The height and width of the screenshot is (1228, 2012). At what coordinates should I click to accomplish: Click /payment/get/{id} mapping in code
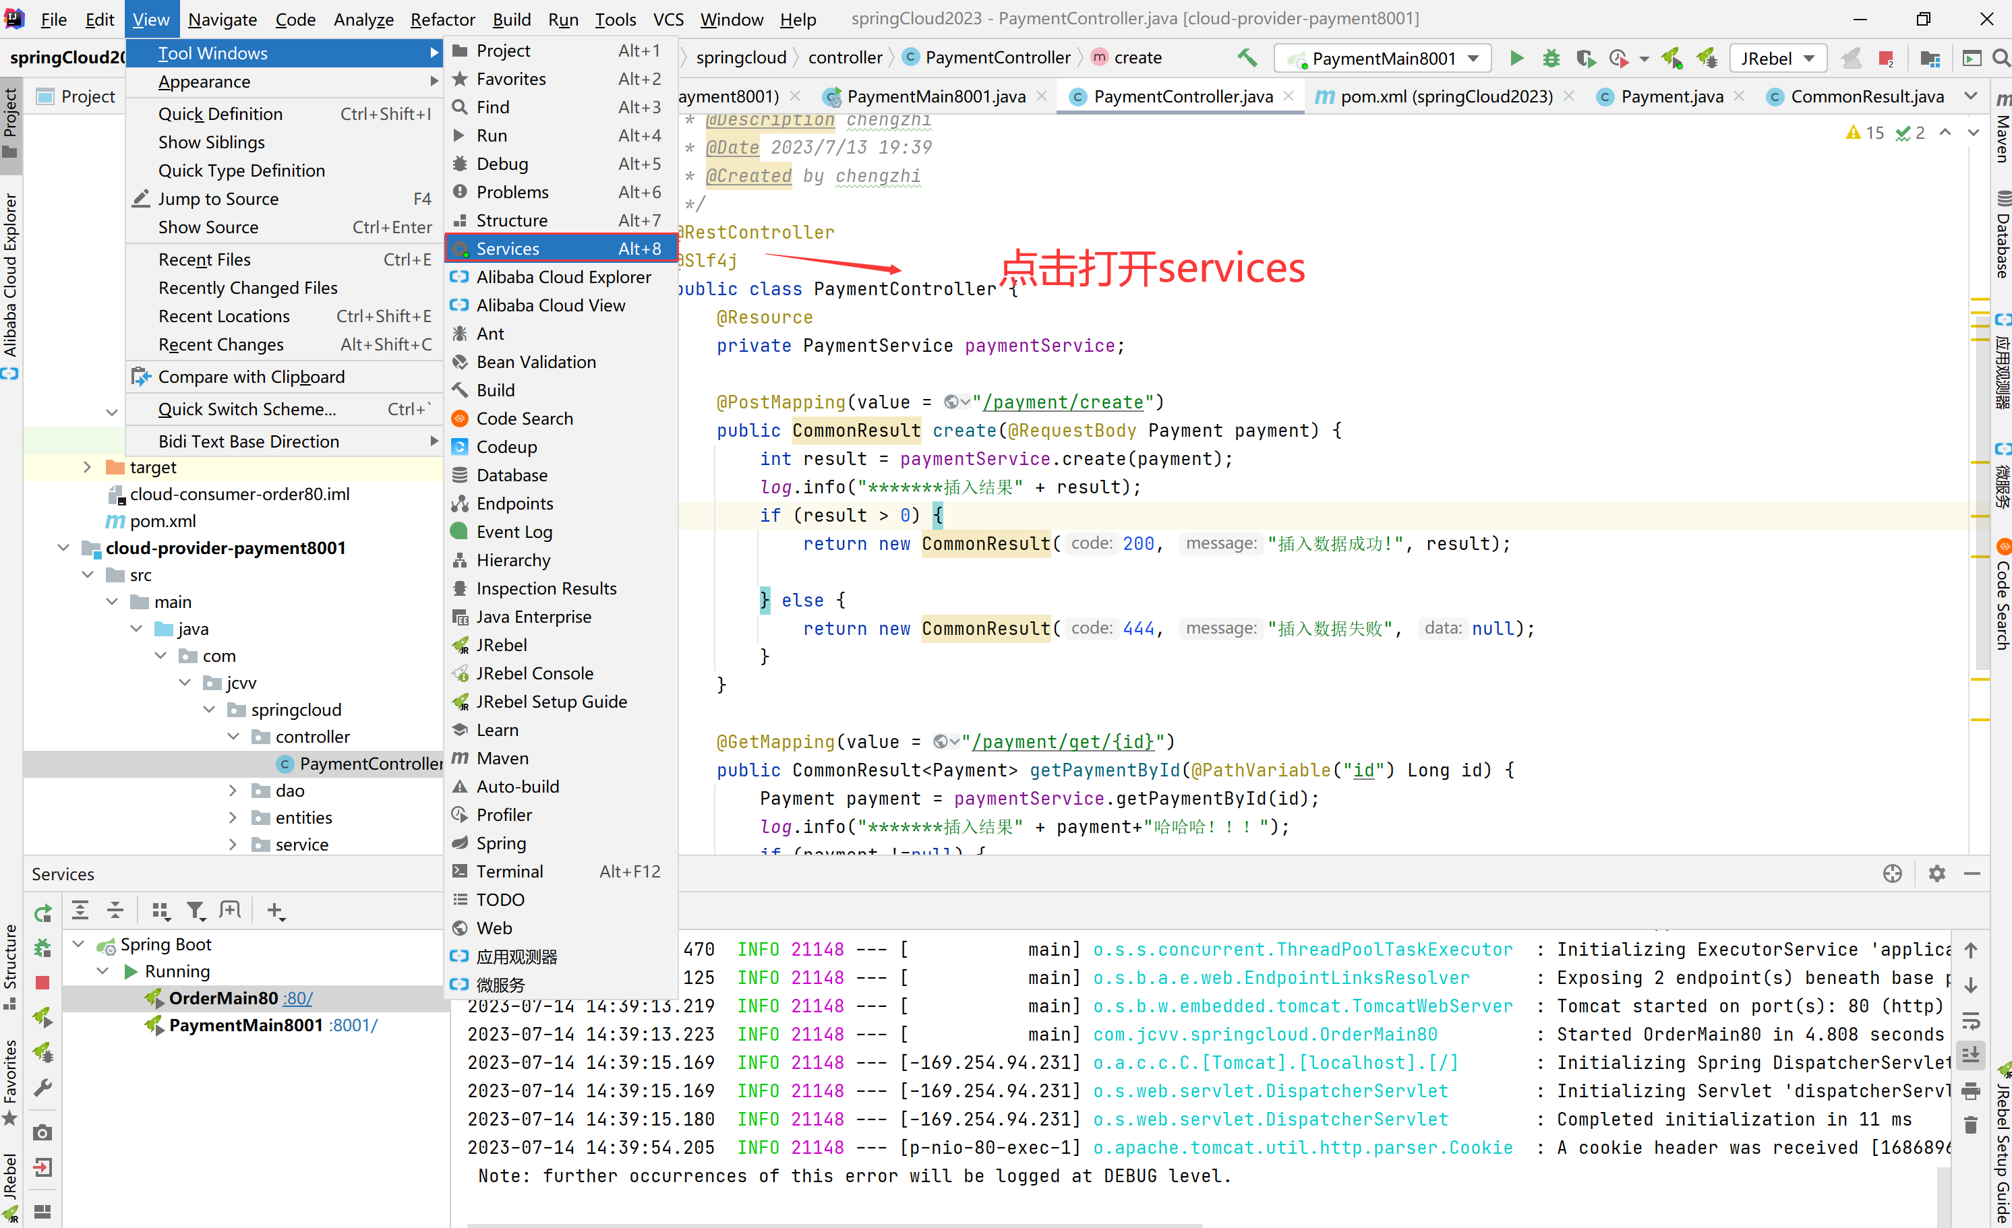pos(1064,742)
